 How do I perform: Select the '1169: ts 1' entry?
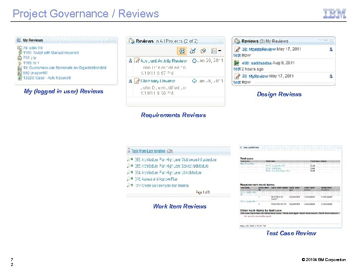click(31, 63)
